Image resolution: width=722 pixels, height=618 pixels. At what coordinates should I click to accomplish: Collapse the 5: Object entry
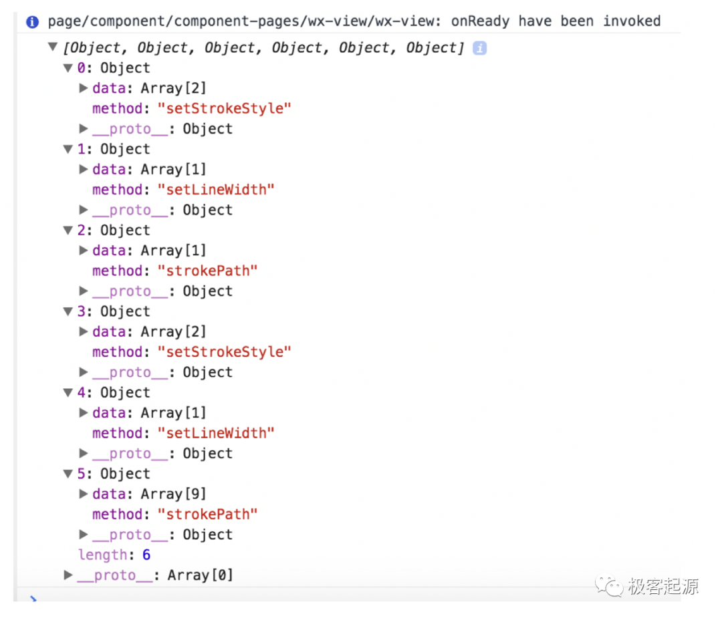click(68, 474)
